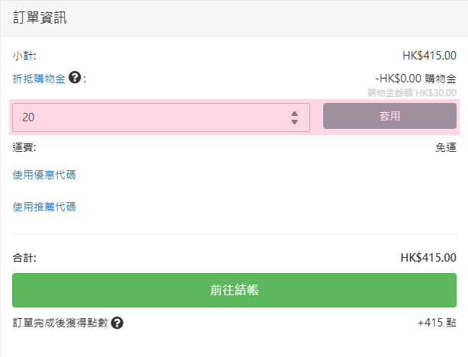
Task: Select the subtotal amount HK$415.00
Action: [x=429, y=56]
